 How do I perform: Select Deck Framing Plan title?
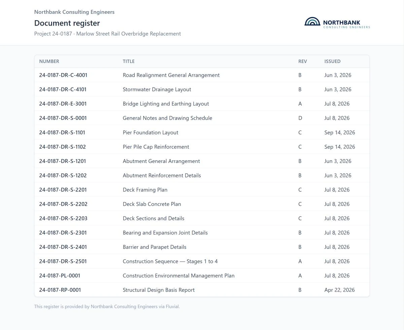[x=145, y=190]
